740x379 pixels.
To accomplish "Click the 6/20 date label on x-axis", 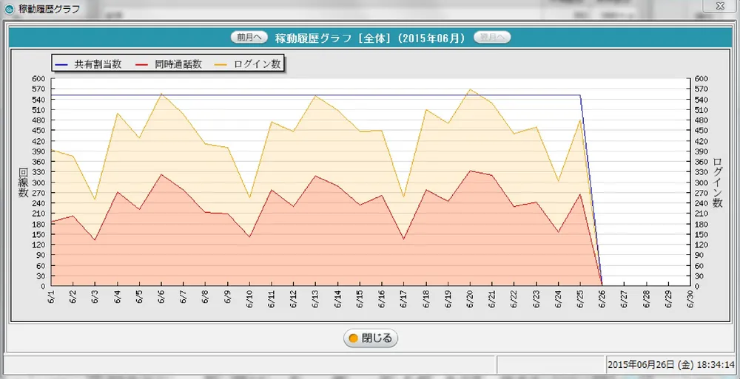I will point(470,299).
